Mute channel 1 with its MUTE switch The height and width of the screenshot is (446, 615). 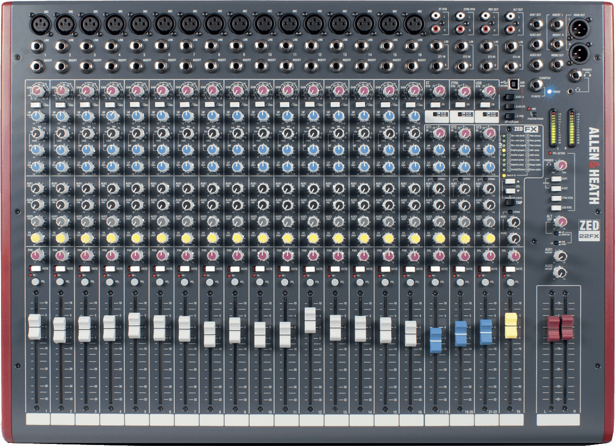click(x=34, y=268)
